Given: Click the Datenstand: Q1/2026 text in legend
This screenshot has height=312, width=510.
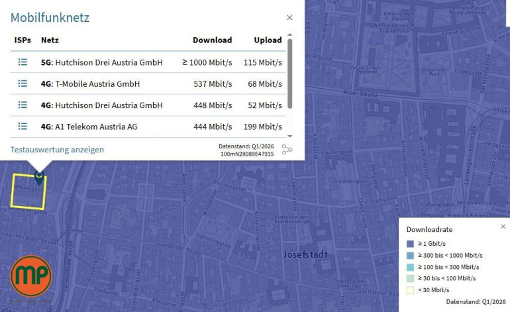Looking at the screenshot, I should (x=476, y=301).
